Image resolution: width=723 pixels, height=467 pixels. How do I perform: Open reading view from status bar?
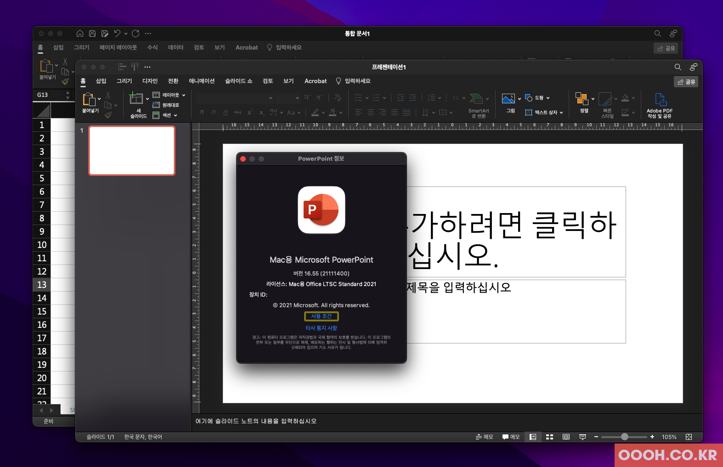(566, 437)
